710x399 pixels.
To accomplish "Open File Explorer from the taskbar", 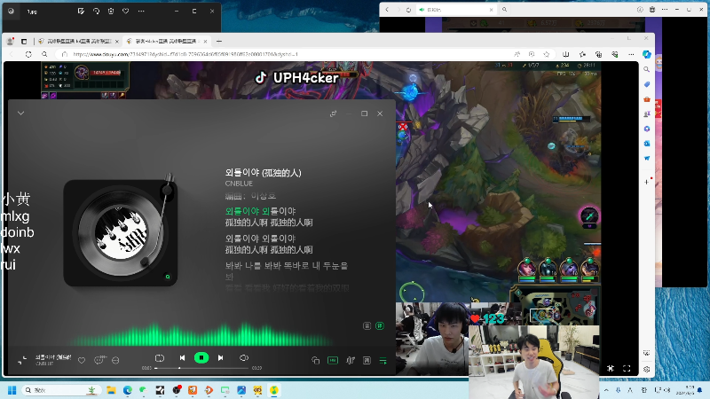I will tap(111, 390).
